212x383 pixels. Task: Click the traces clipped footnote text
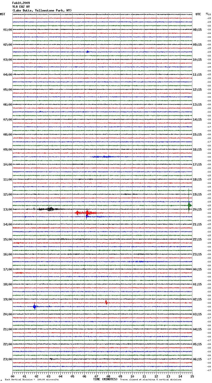click(x=151, y=380)
